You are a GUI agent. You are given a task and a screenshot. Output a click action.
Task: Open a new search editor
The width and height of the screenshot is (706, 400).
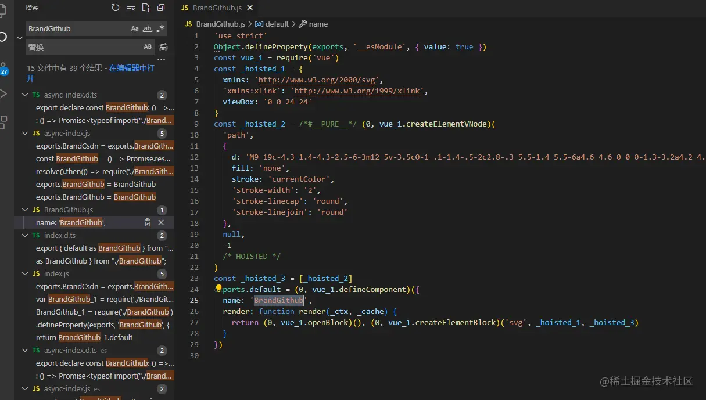click(x=146, y=8)
